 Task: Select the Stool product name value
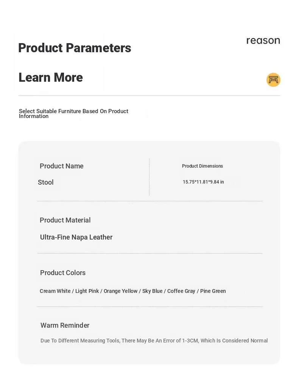pyautogui.click(x=46, y=182)
